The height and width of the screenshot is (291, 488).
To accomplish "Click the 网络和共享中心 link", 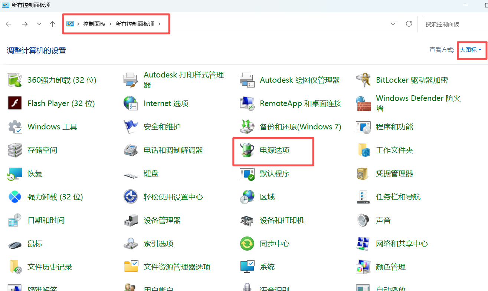I will pyautogui.click(x=402, y=244).
